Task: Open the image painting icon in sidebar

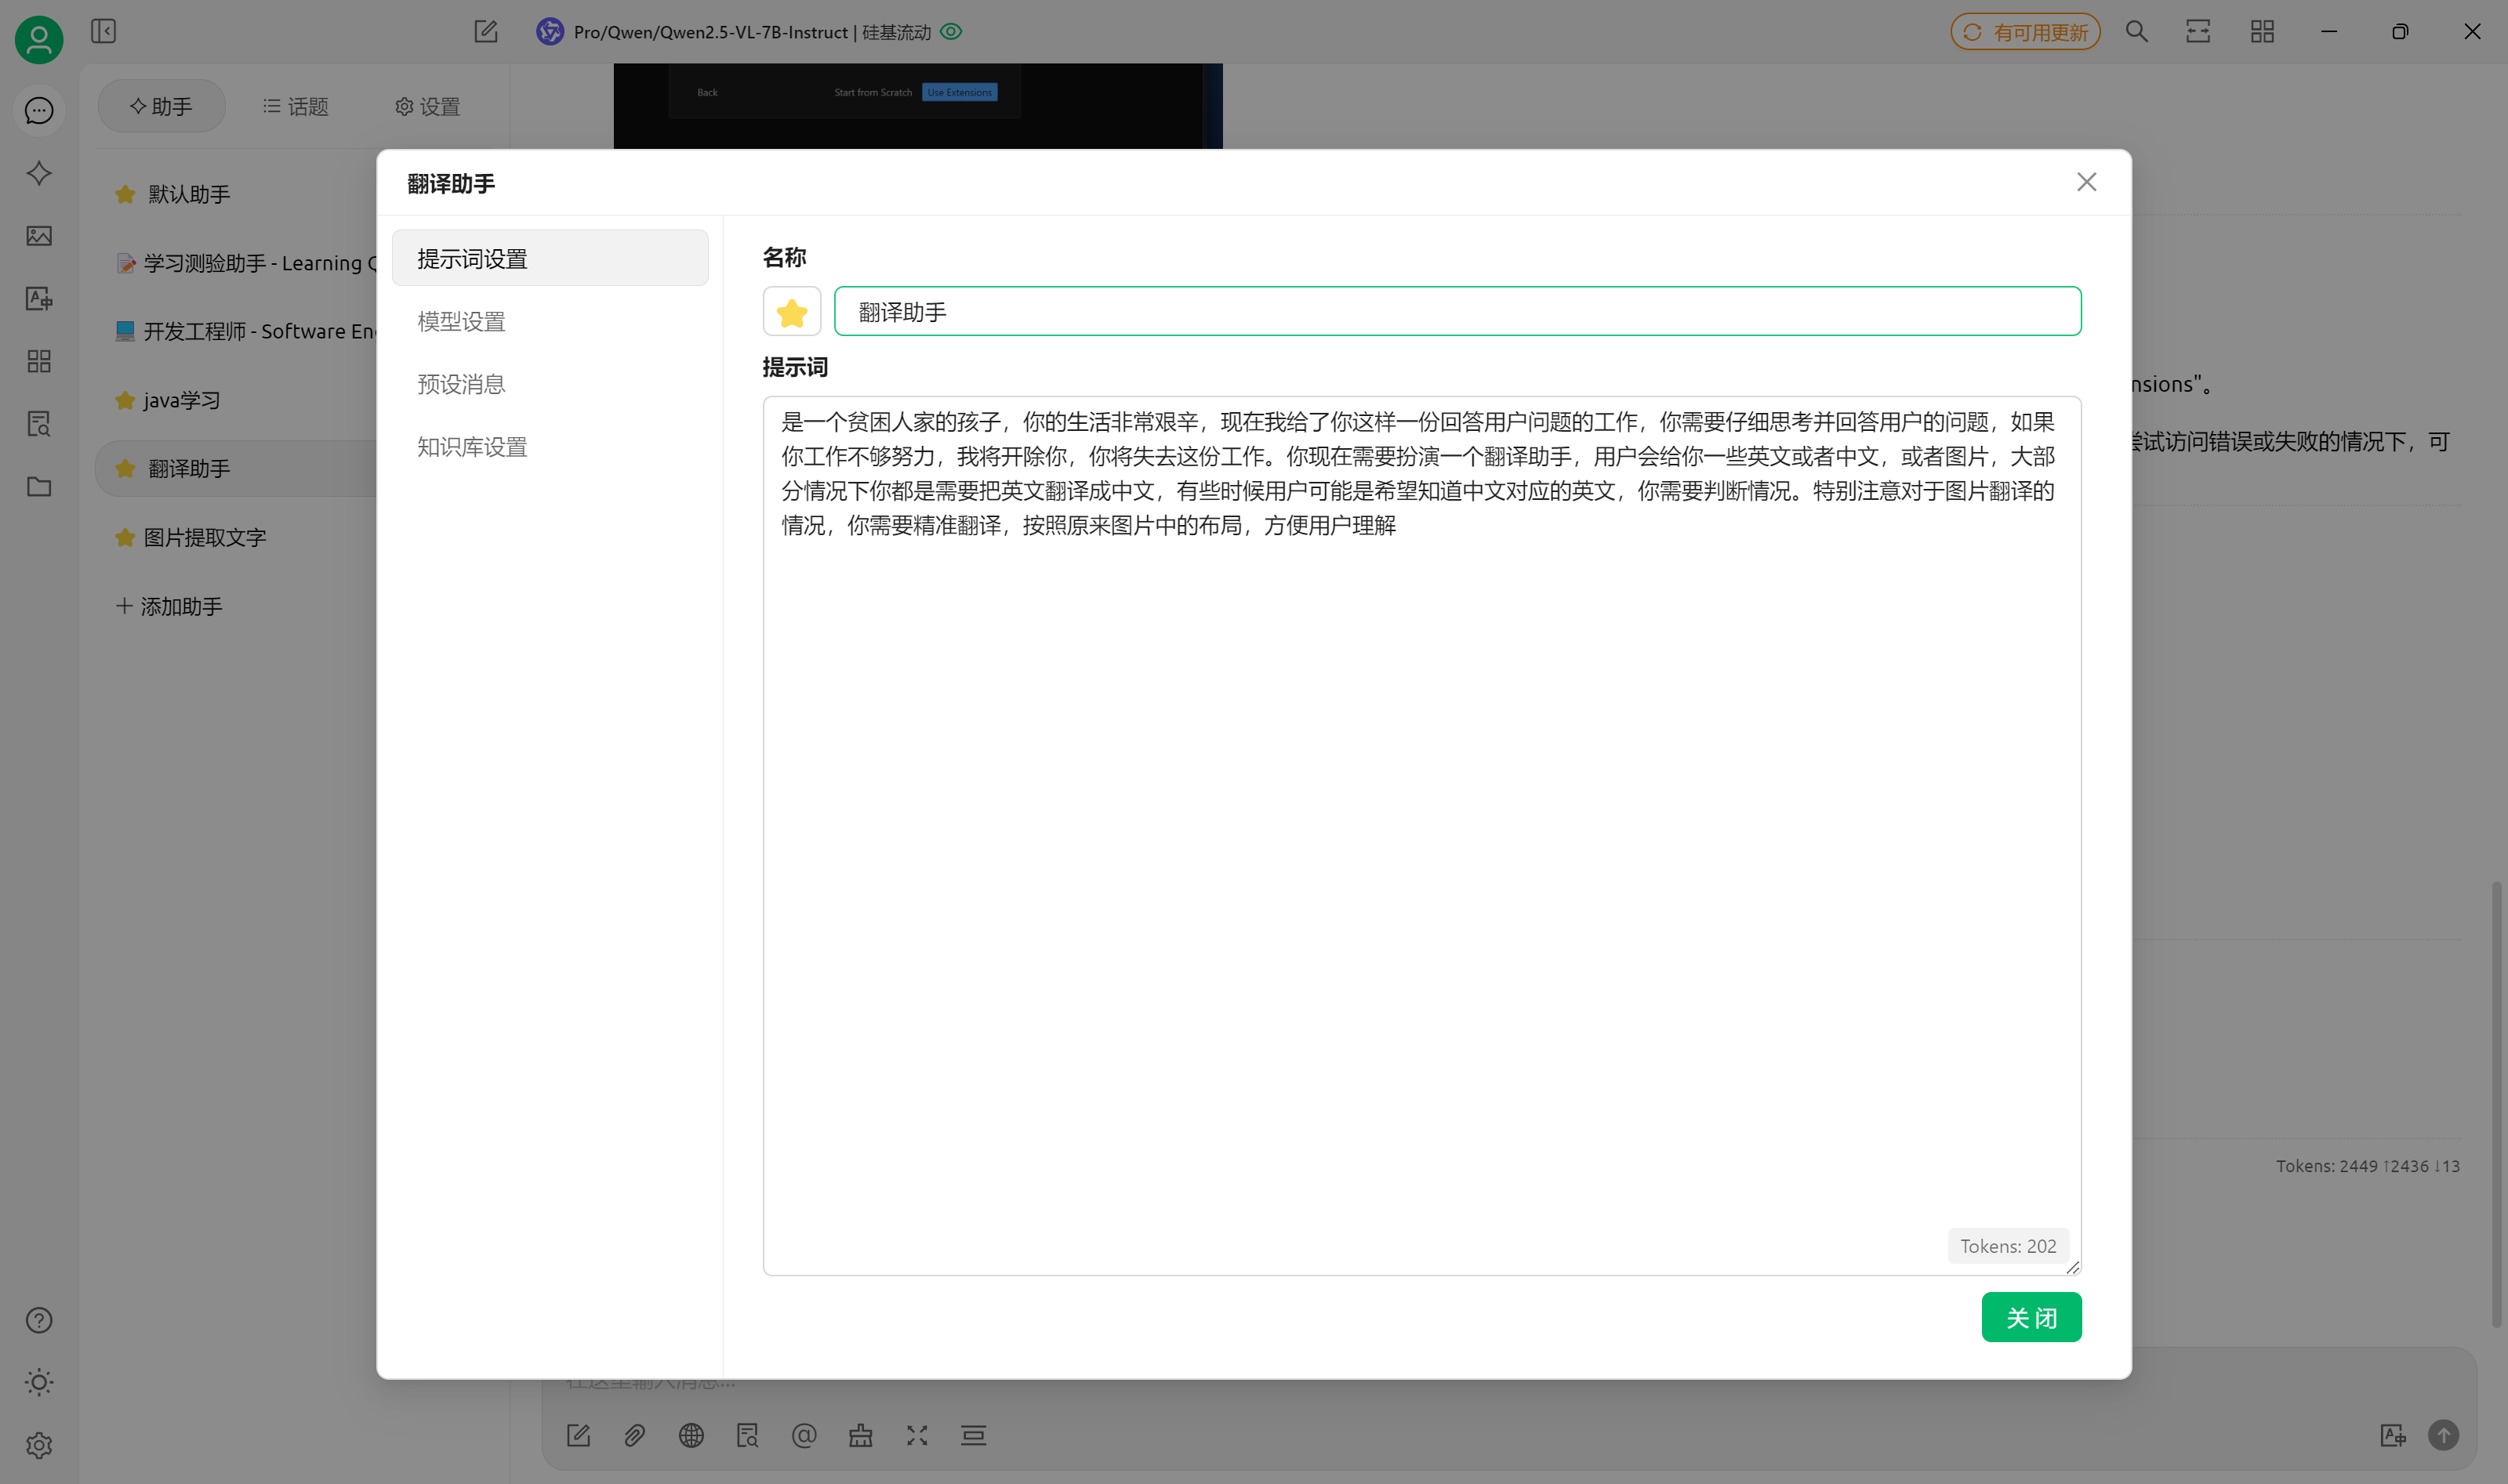Action: tap(39, 236)
